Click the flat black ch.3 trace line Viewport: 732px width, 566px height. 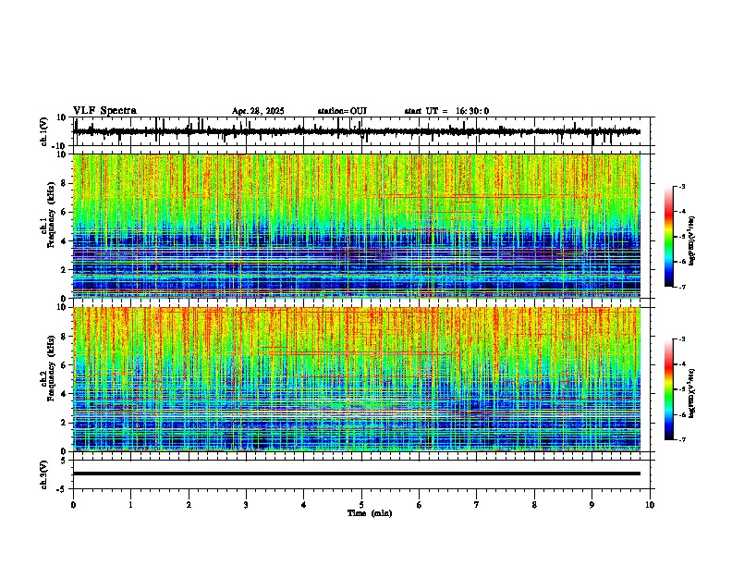tap(357, 474)
